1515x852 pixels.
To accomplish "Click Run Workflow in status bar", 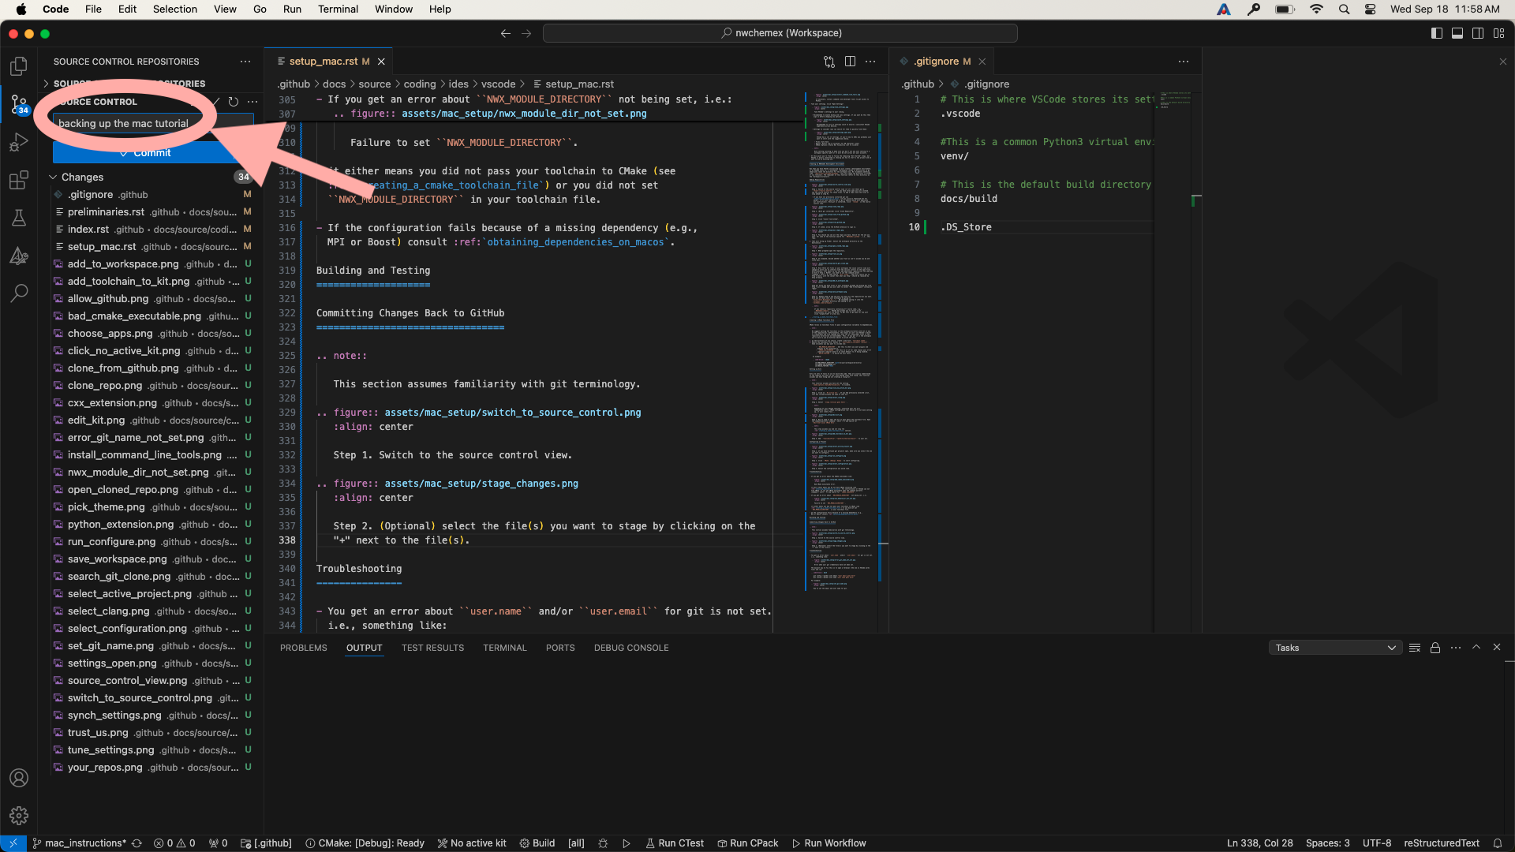I will (829, 843).
